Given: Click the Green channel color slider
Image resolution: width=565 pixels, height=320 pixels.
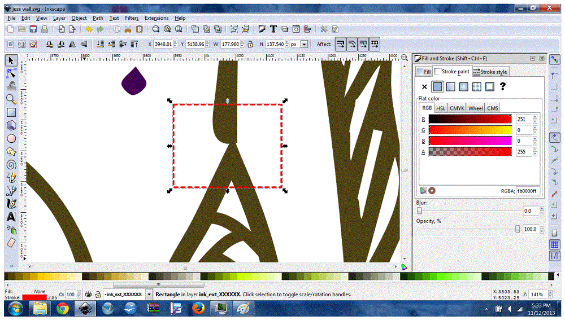Looking at the screenshot, I should pos(470,130).
